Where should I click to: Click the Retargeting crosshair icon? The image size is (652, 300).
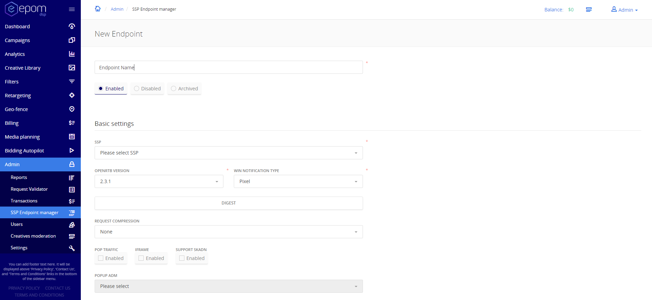(72, 95)
